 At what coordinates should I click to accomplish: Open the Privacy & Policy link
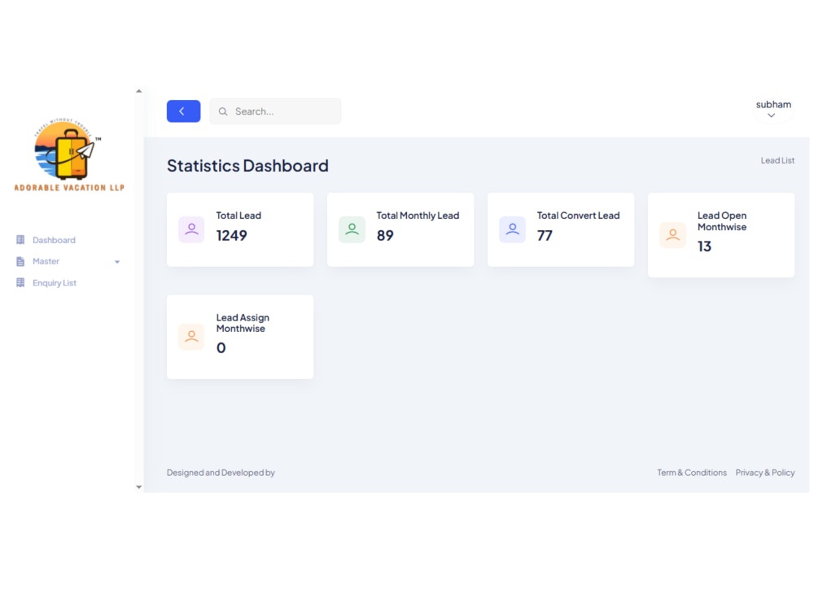(765, 473)
